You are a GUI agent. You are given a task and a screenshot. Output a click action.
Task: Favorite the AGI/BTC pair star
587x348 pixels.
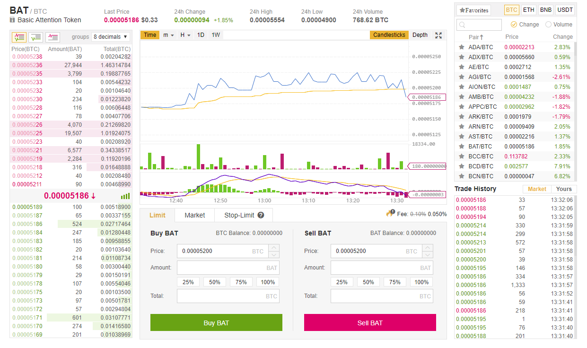coord(461,77)
